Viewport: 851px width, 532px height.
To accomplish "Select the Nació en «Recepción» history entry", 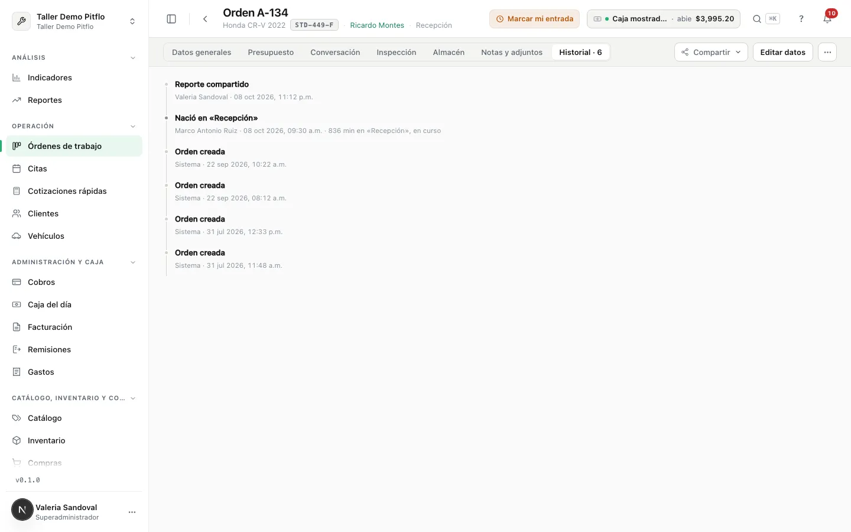I will tap(216, 118).
